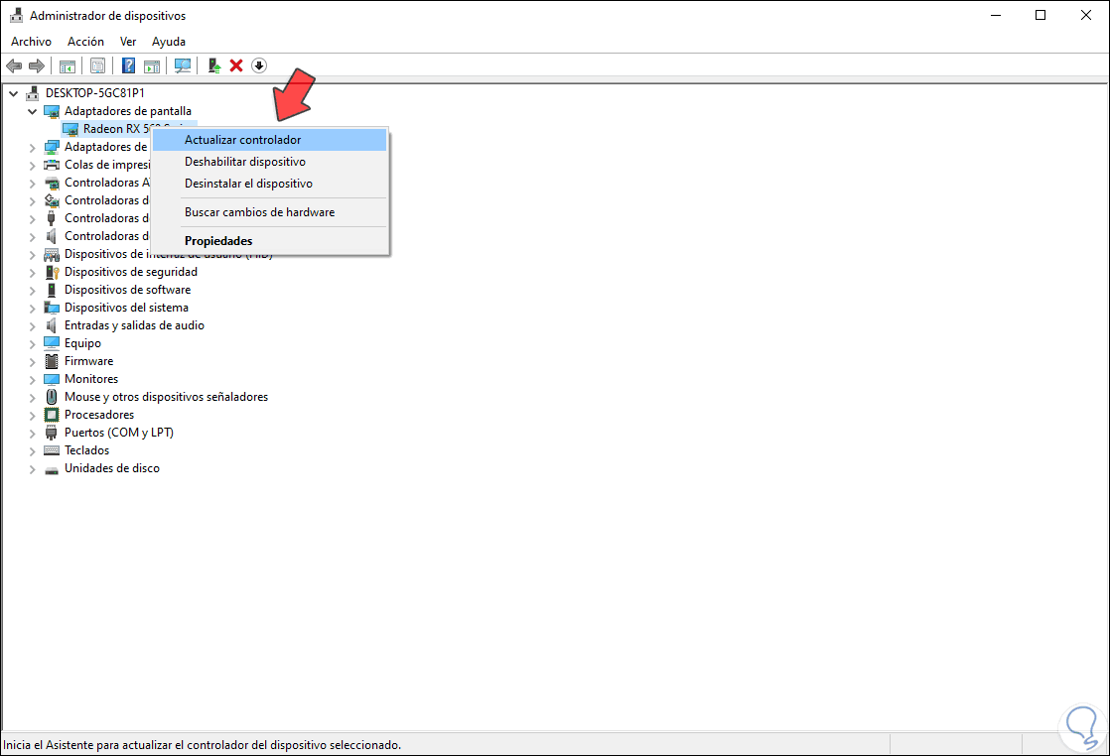Expand the Monitores tree node

33,379
